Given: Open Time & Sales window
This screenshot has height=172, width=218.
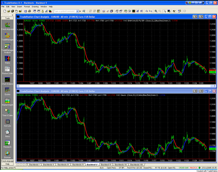Looking at the screenshot, I should [x=7, y=111].
